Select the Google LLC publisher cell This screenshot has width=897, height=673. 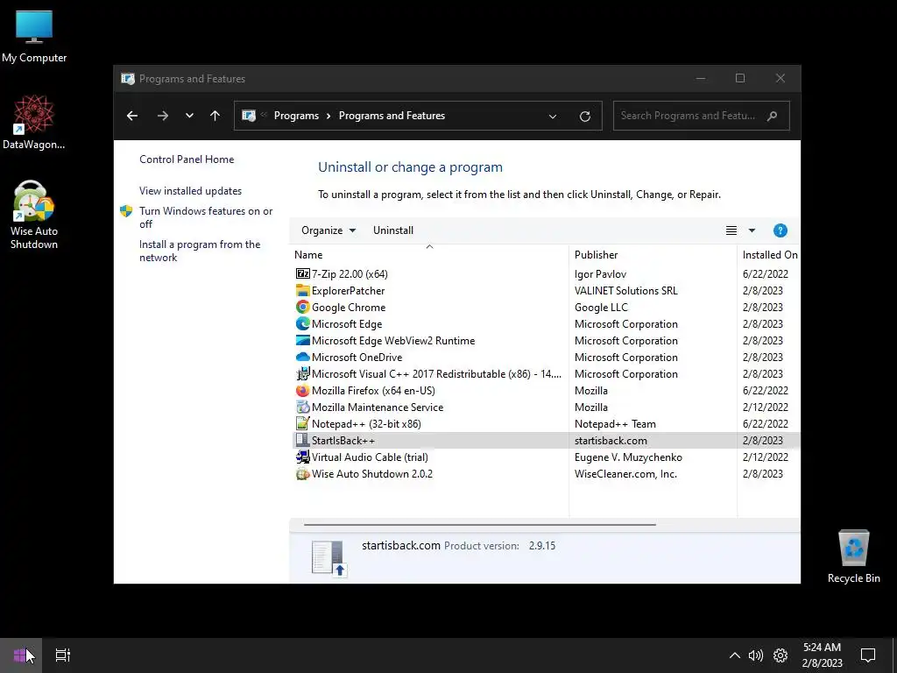(601, 308)
